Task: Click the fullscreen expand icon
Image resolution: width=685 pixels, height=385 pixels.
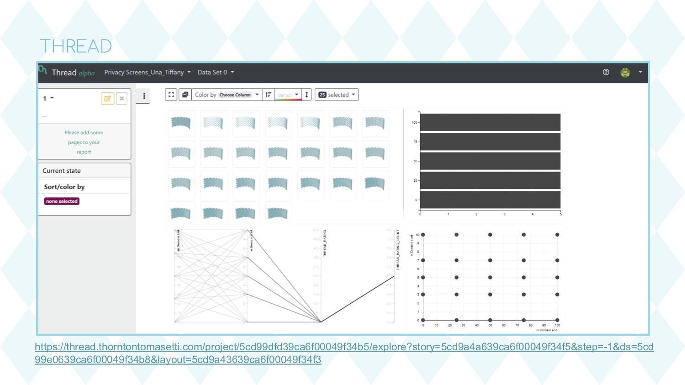Action: click(171, 95)
